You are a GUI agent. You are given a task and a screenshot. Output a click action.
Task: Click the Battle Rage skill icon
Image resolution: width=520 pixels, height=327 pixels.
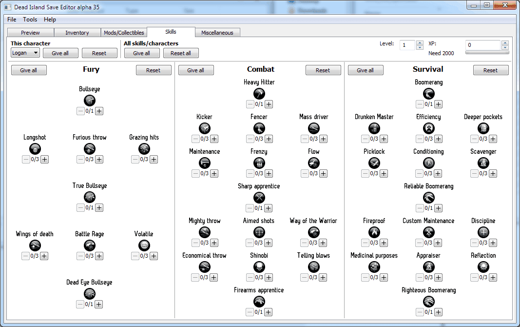point(90,245)
